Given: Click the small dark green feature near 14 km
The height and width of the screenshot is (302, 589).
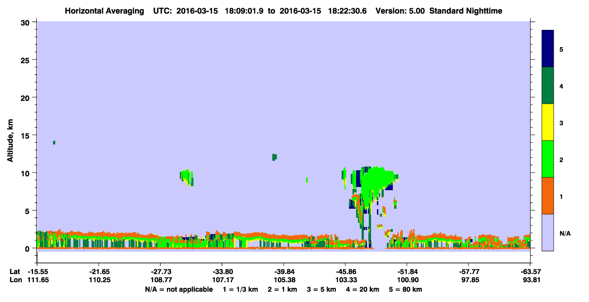Looking at the screenshot, I should pos(54,143).
